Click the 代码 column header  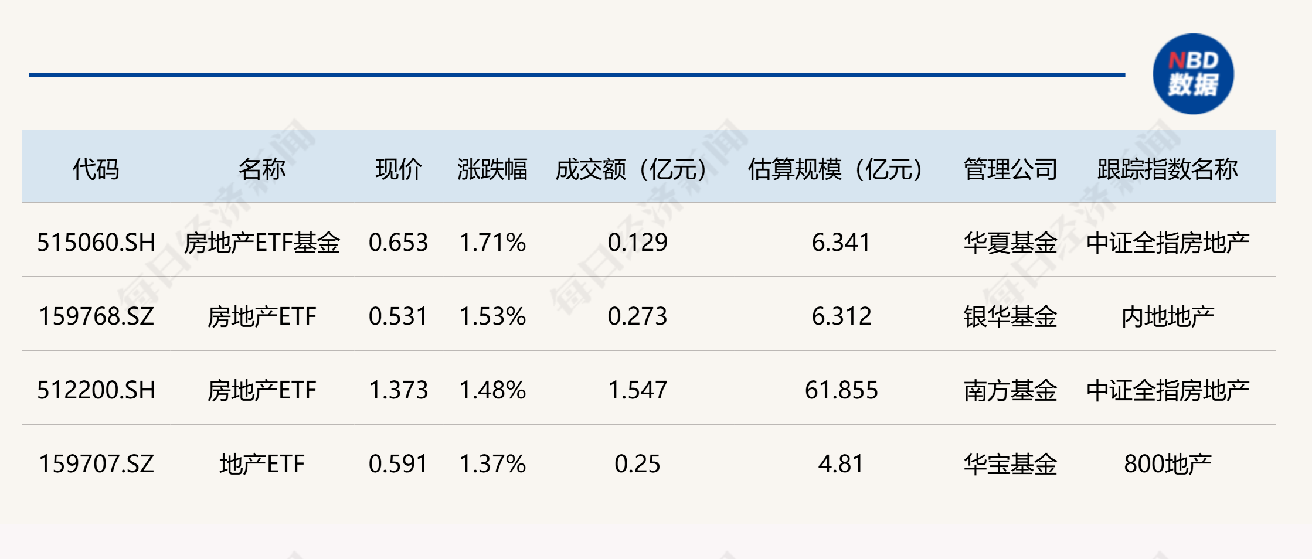(96, 169)
